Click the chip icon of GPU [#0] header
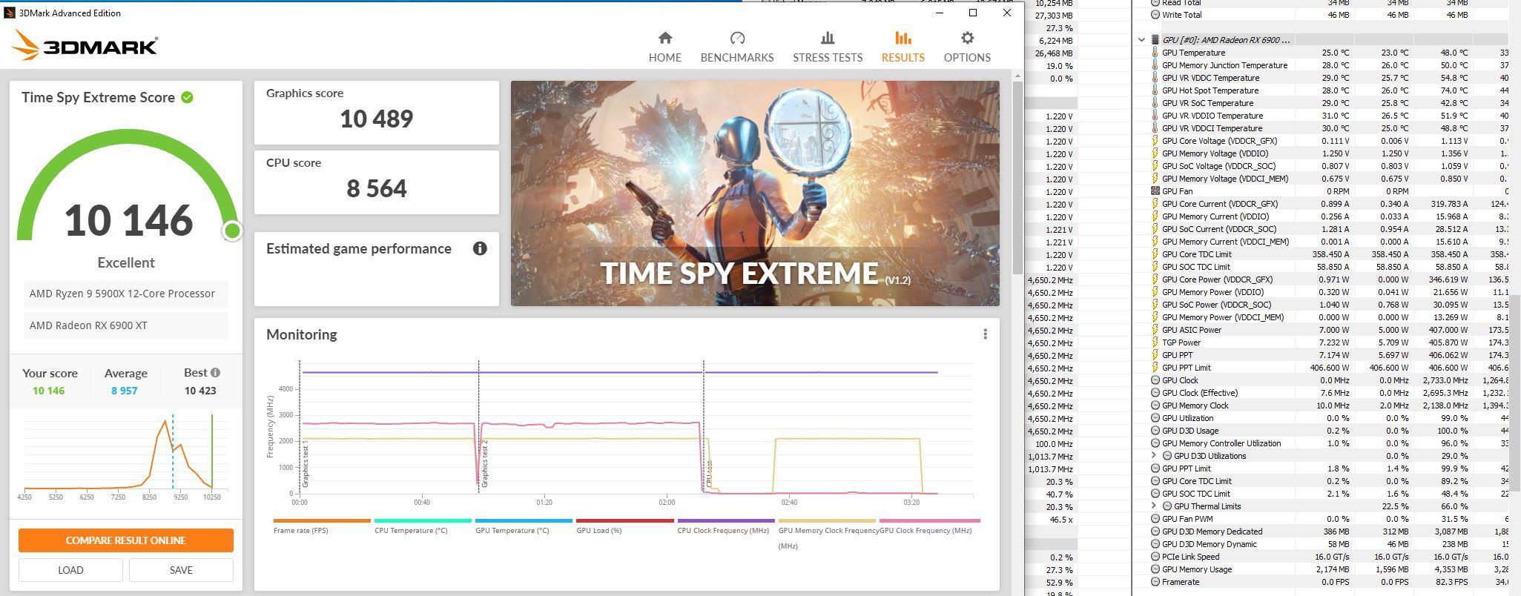 coord(1155,40)
